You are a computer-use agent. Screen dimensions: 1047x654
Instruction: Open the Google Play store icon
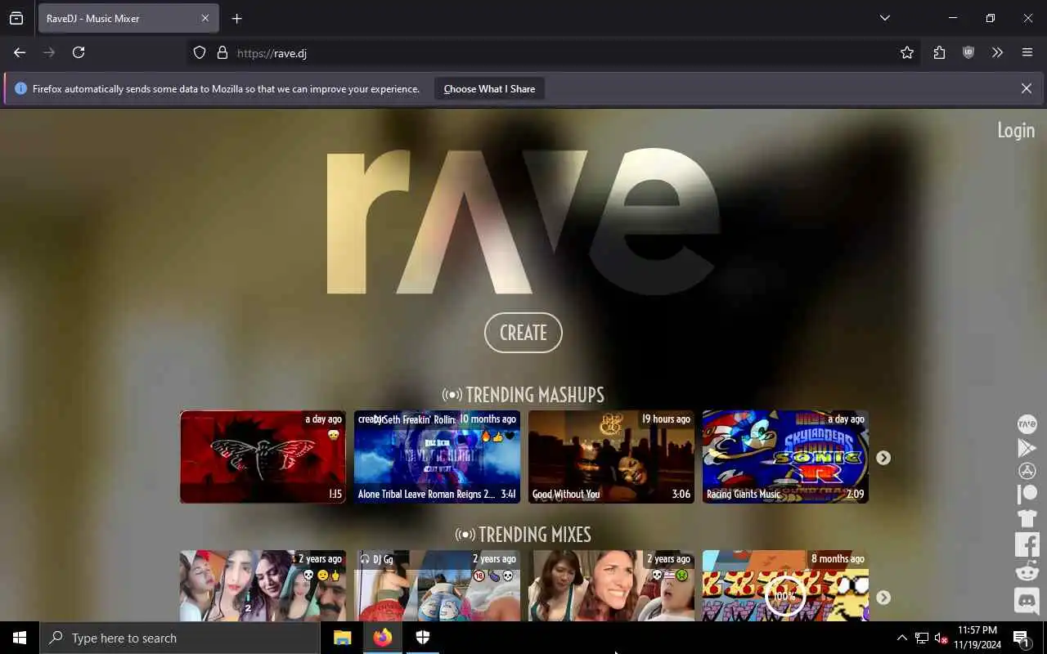(x=1027, y=447)
